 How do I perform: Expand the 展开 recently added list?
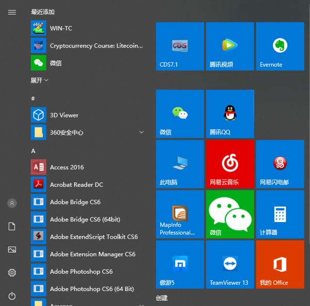(39, 80)
